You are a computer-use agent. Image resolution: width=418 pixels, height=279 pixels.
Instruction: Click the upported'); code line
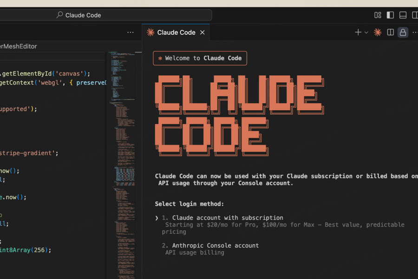pos(19,109)
